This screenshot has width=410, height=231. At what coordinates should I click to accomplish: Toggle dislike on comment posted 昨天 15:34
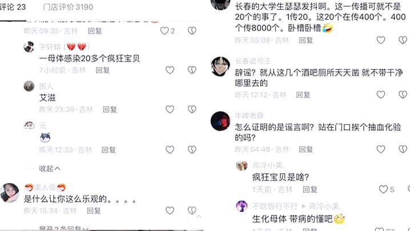coord(192,210)
